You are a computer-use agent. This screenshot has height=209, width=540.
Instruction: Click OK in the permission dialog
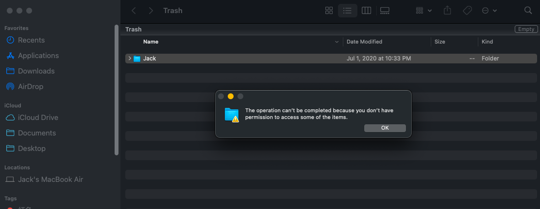click(385, 128)
